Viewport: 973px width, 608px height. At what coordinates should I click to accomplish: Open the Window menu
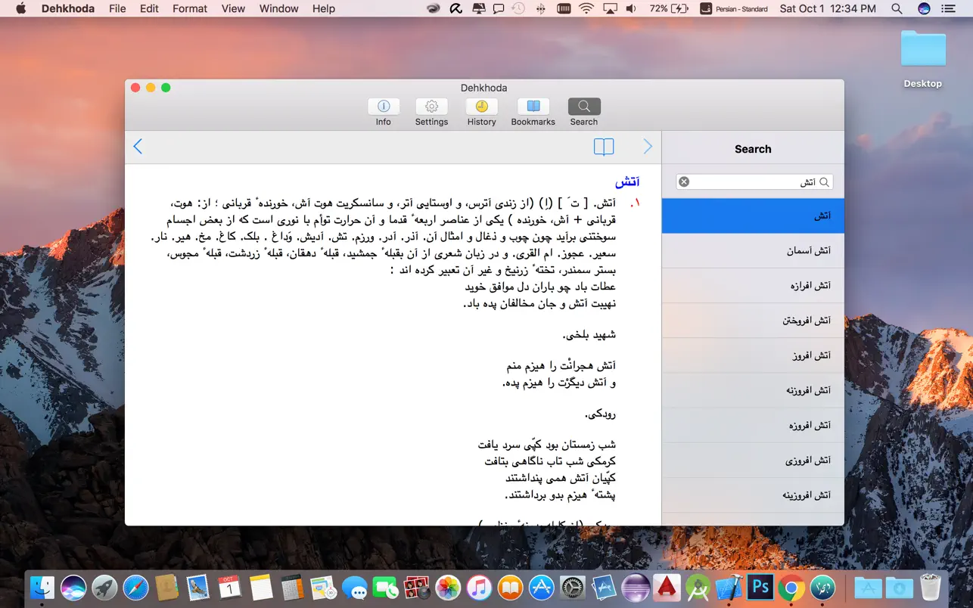pos(278,8)
